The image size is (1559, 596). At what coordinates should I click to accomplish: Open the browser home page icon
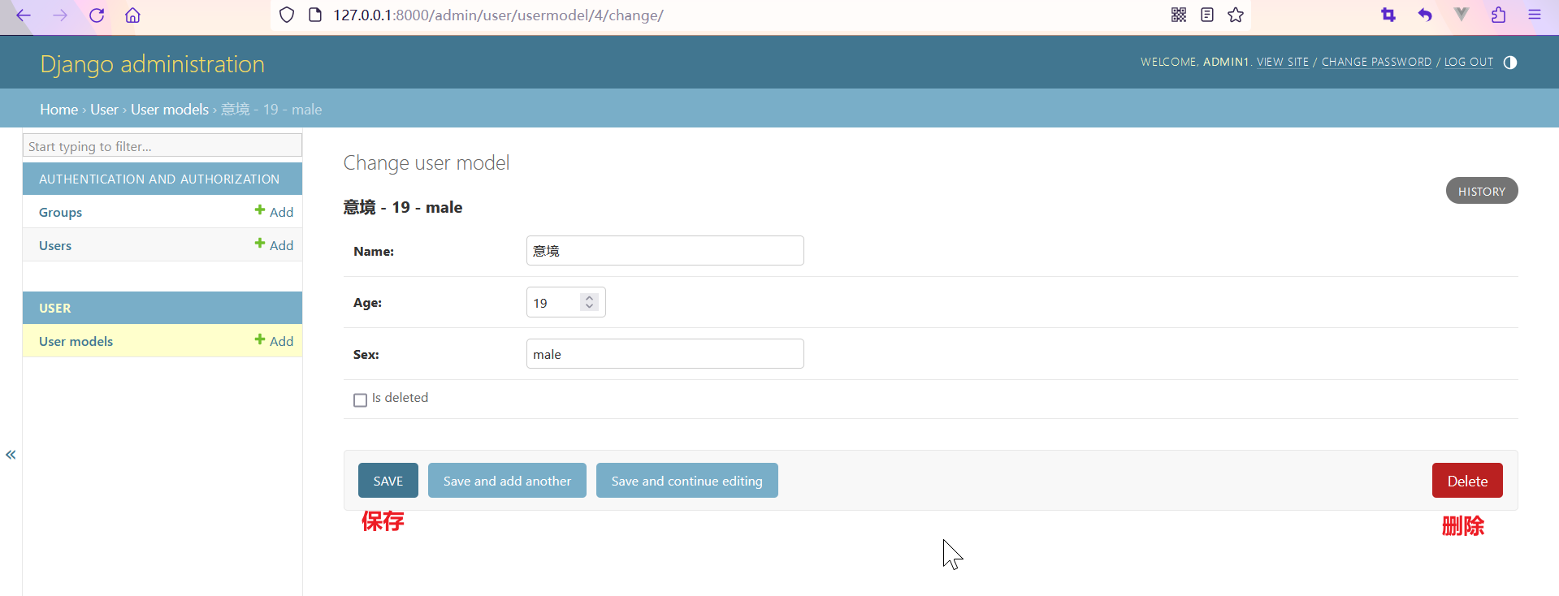point(132,15)
